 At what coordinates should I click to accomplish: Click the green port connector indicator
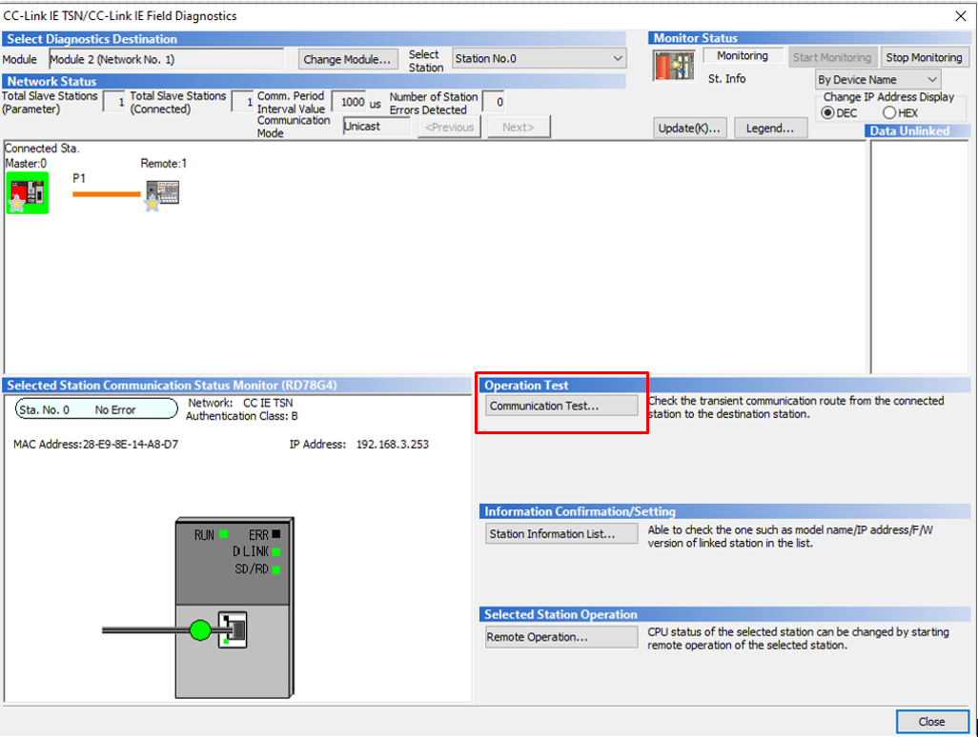(x=200, y=629)
